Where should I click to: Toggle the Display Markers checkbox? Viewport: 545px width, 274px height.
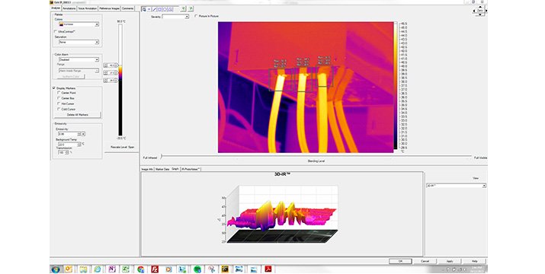click(x=54, y=88)
